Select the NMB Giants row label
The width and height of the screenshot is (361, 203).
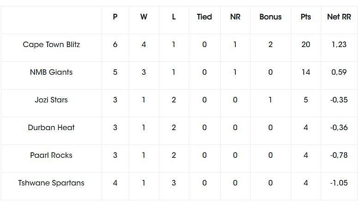click(x=51, y=72)
